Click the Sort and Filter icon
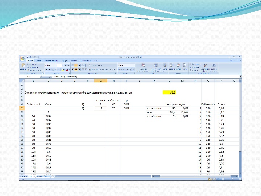 (205, 65)
